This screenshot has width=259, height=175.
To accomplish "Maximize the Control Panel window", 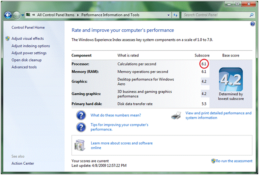I will tap(237, 4).
